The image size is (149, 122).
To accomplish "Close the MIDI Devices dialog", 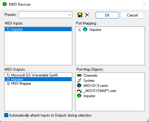I will click(x=145, y=4).
